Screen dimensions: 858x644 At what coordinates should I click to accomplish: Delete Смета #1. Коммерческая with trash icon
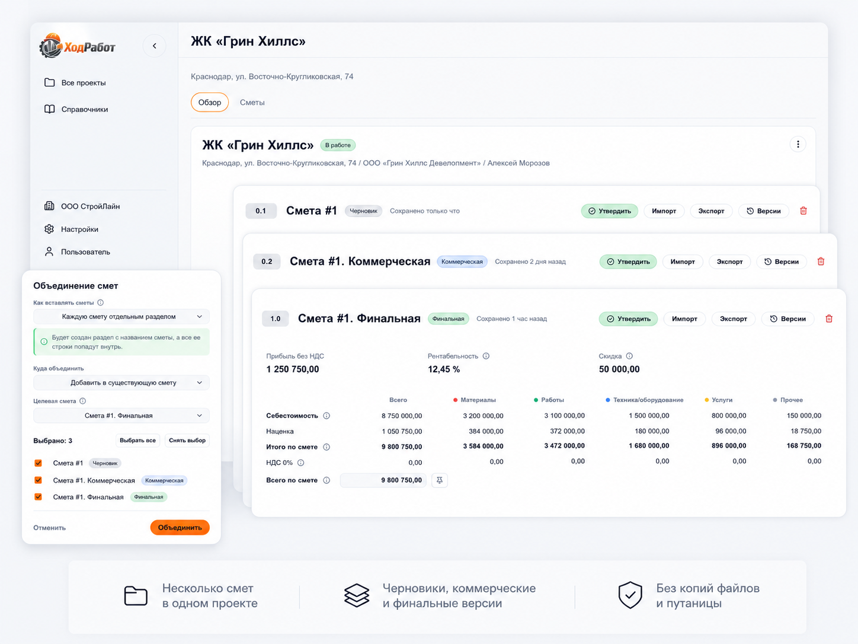821,262
